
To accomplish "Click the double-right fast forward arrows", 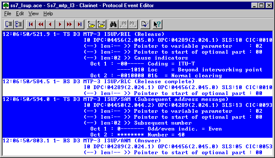I will pyautogui.click(x=70, y=24).
